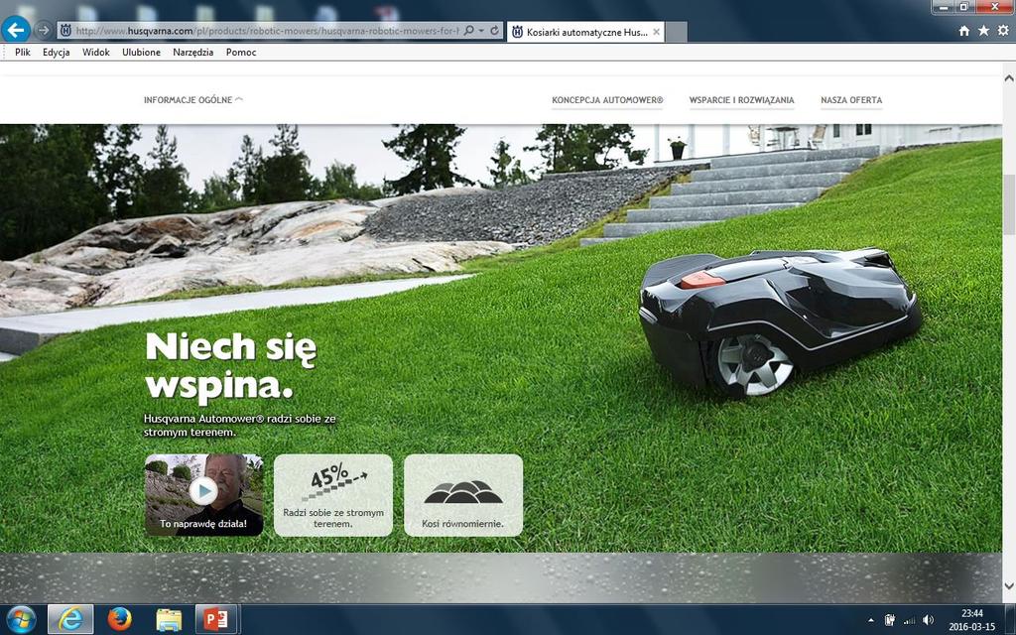1016x635 pixels.
Task: Open Wsparcie i rozwiązania link
Action: coord(741,100)
